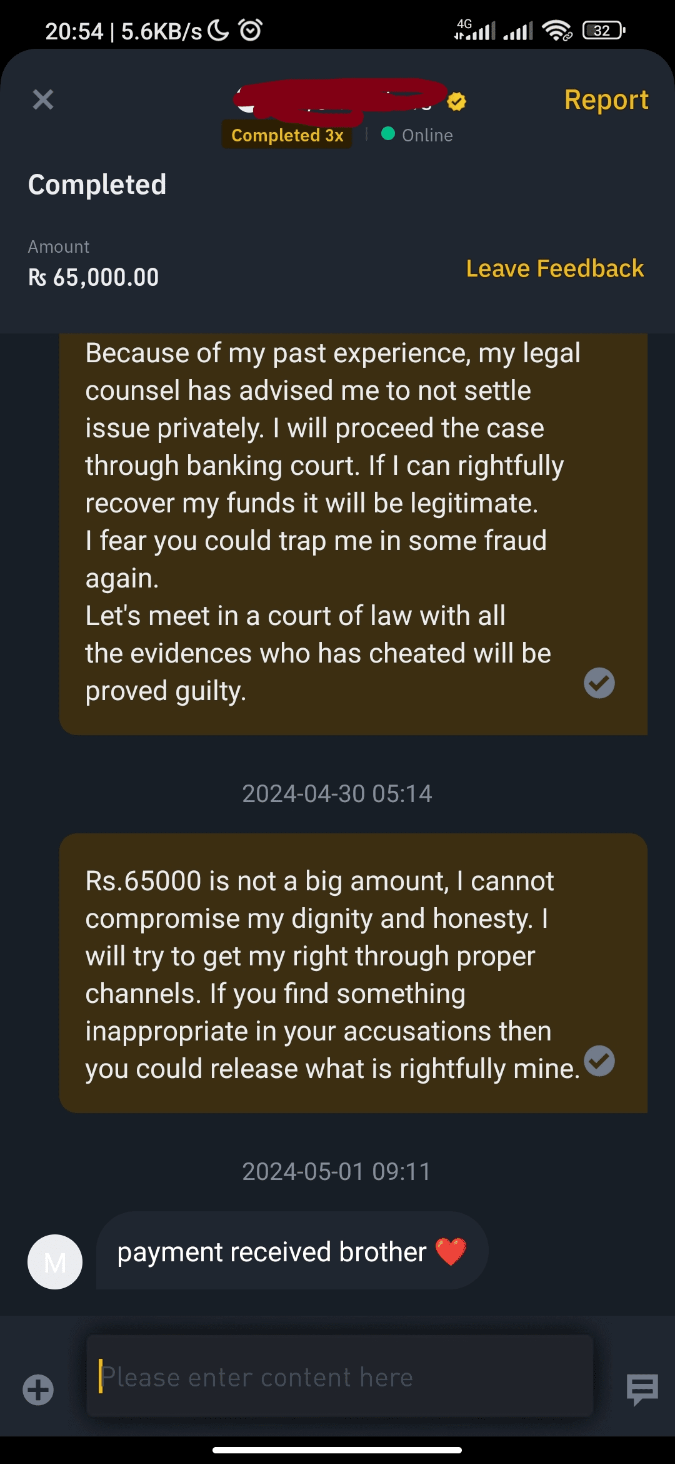Tap the read checkmark on Rs.65000 message
This screenshot has height=1464, width=675.
[599, 1061]
